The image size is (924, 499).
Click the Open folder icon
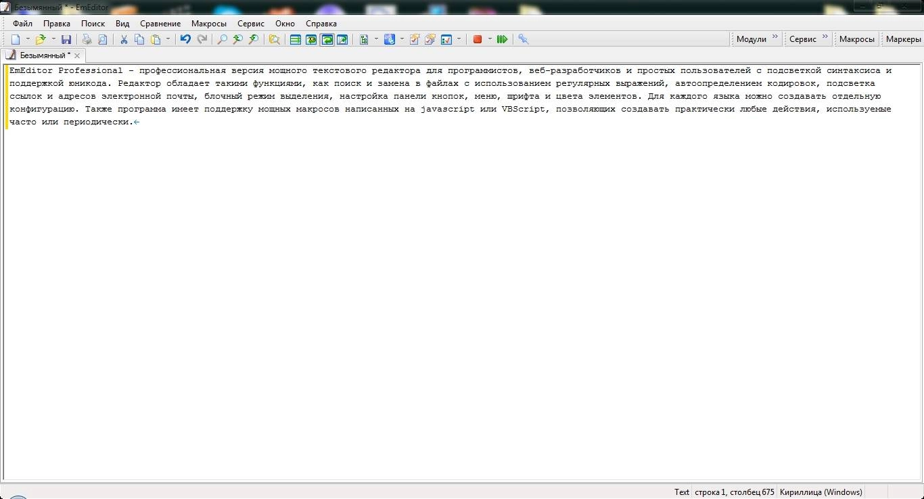40,39
